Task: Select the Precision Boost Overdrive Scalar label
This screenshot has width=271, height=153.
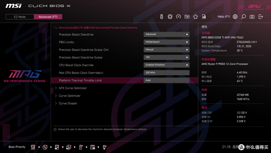Action: (81, 57)
